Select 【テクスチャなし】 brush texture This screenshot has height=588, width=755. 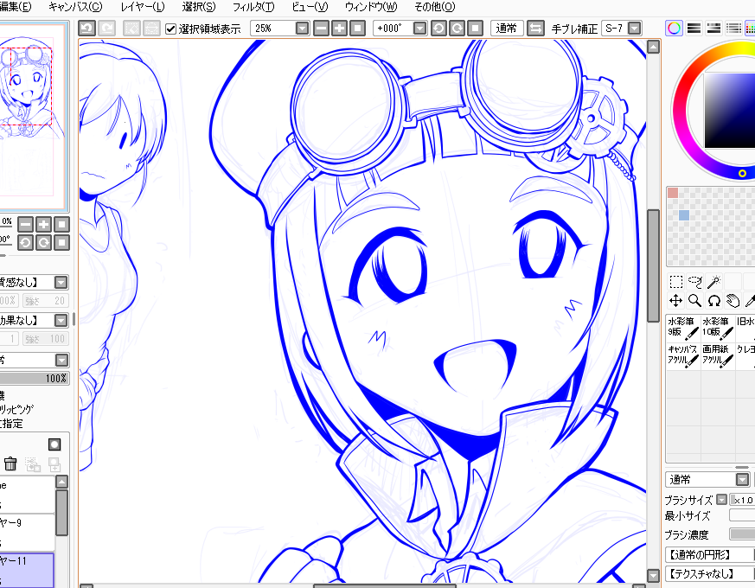[710, 573]
